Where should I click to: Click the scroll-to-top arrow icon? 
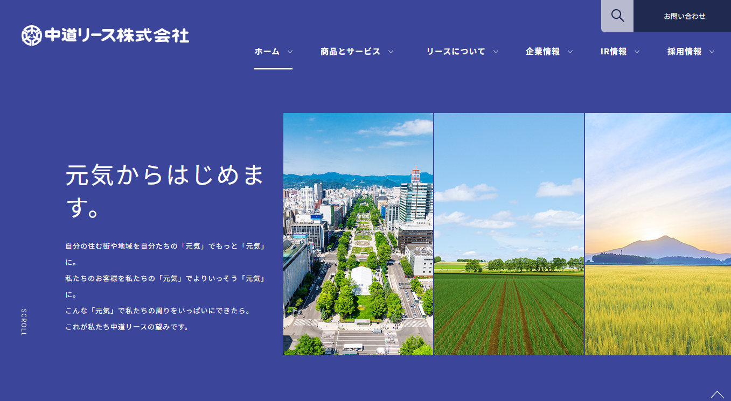717,395
